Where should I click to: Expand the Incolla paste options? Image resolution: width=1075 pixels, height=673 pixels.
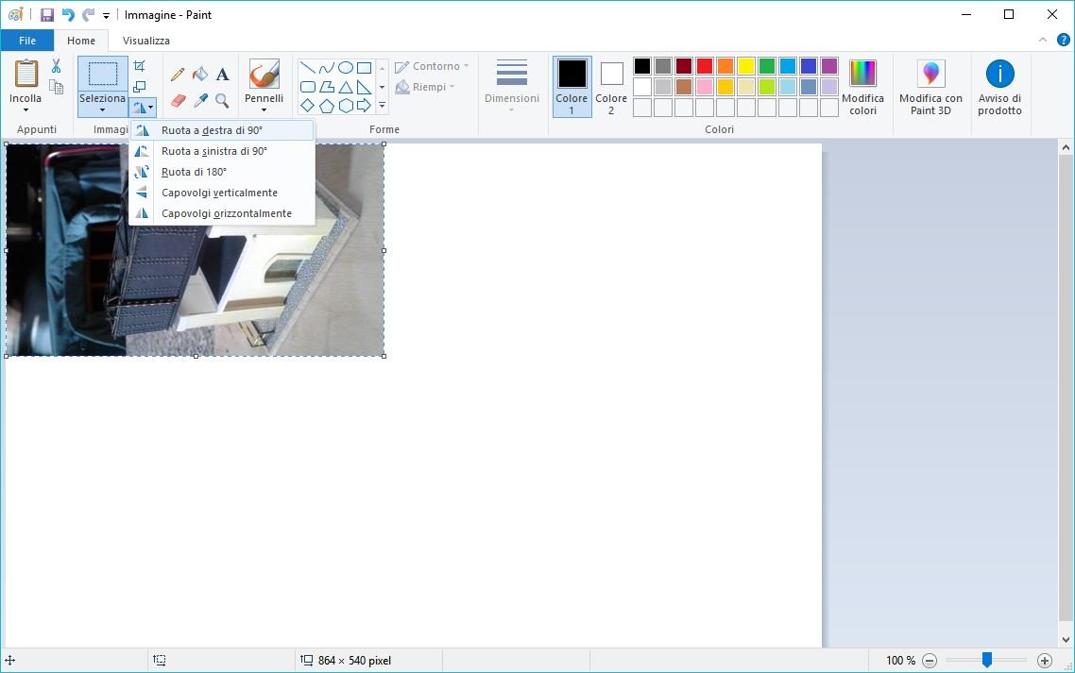(x=26, y=110)
